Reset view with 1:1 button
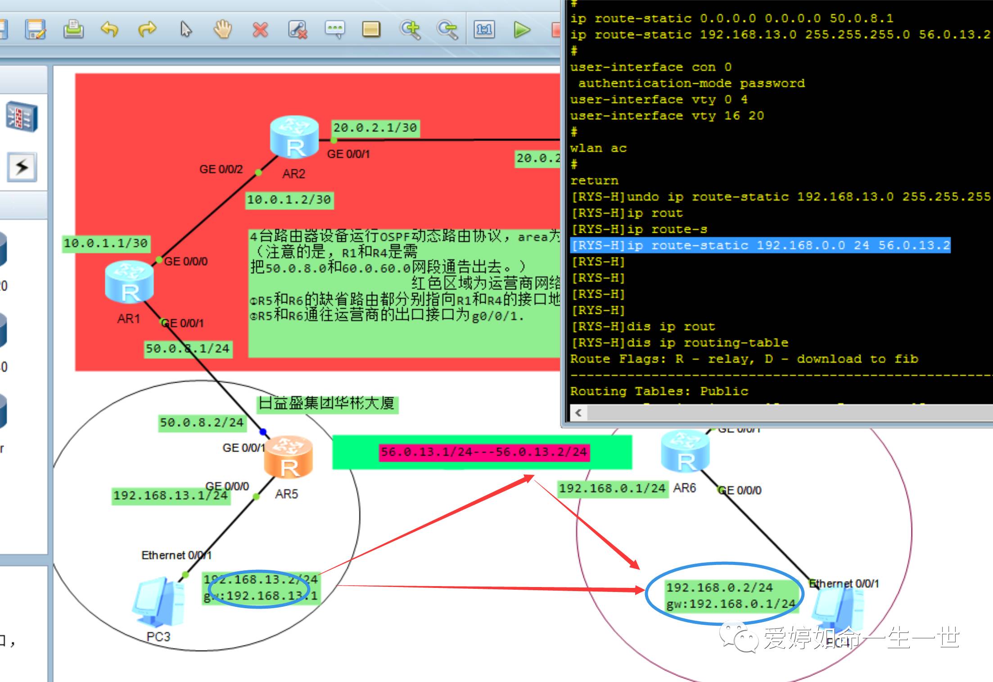This screenshot has width=993, height=682. pos(484,30)
